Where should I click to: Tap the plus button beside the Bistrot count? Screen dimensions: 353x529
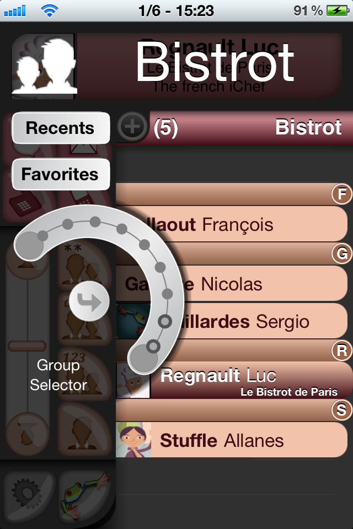coord(132,127)
